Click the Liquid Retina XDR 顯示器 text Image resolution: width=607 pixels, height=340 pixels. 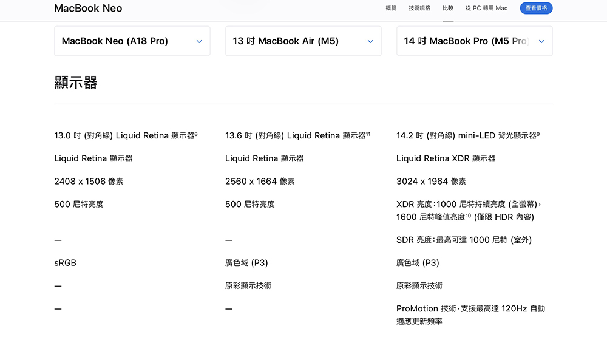(446, 158)
